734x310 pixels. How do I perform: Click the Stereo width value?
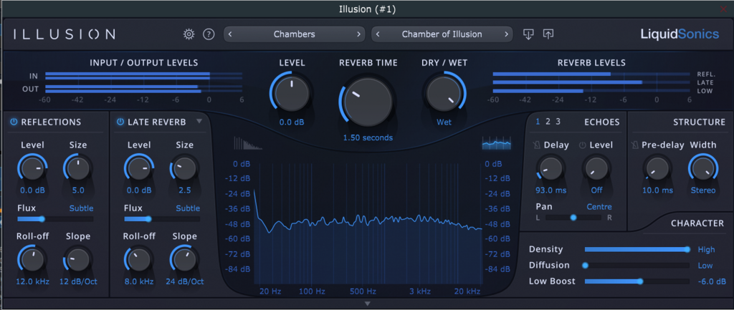(x=703, y=190)
